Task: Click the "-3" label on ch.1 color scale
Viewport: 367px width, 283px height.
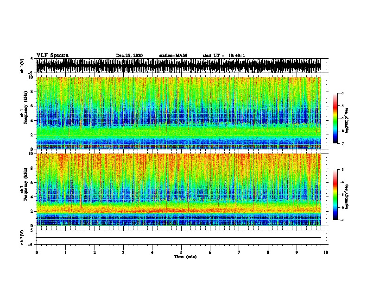Action: tap(342, 93)
